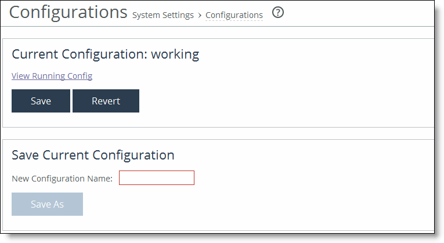Click the red-outlined configuration name box

(x=157, y=178)
